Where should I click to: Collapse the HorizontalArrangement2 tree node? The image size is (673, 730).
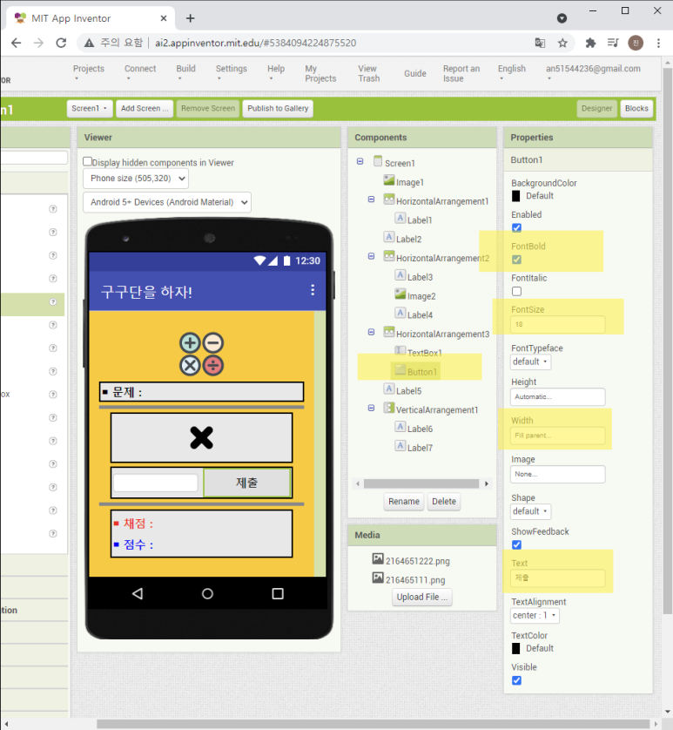point(371,256)
